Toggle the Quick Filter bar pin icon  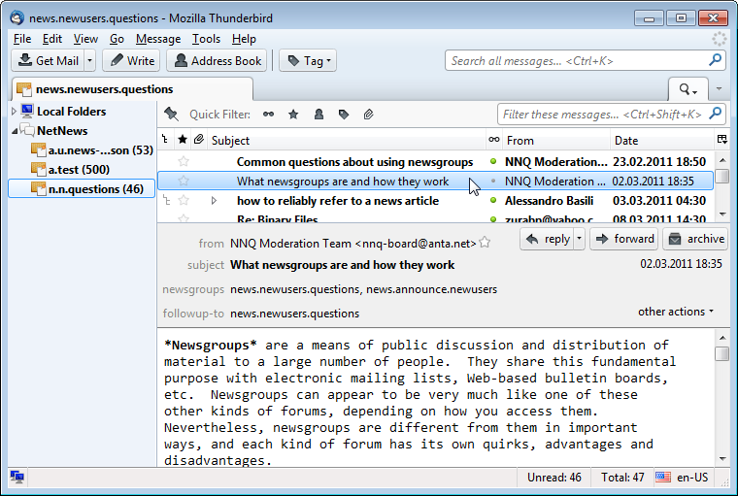click(x=171, y=115)
